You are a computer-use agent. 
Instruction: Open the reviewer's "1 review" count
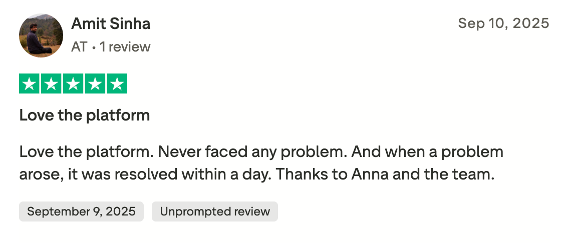[125, 47]
